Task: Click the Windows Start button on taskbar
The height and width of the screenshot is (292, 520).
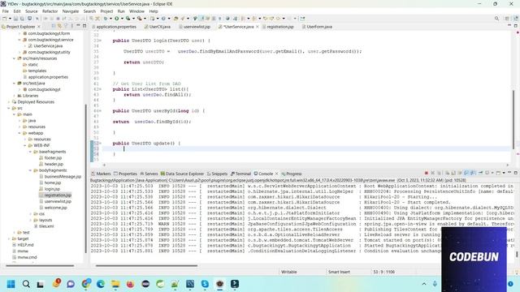Action: click(x=11, y=284)
